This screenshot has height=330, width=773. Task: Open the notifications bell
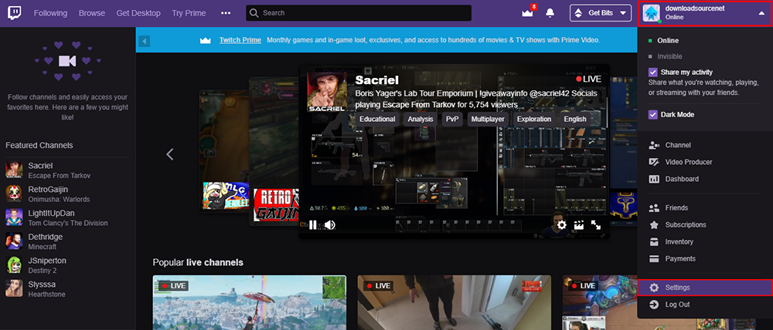(550, 13)
